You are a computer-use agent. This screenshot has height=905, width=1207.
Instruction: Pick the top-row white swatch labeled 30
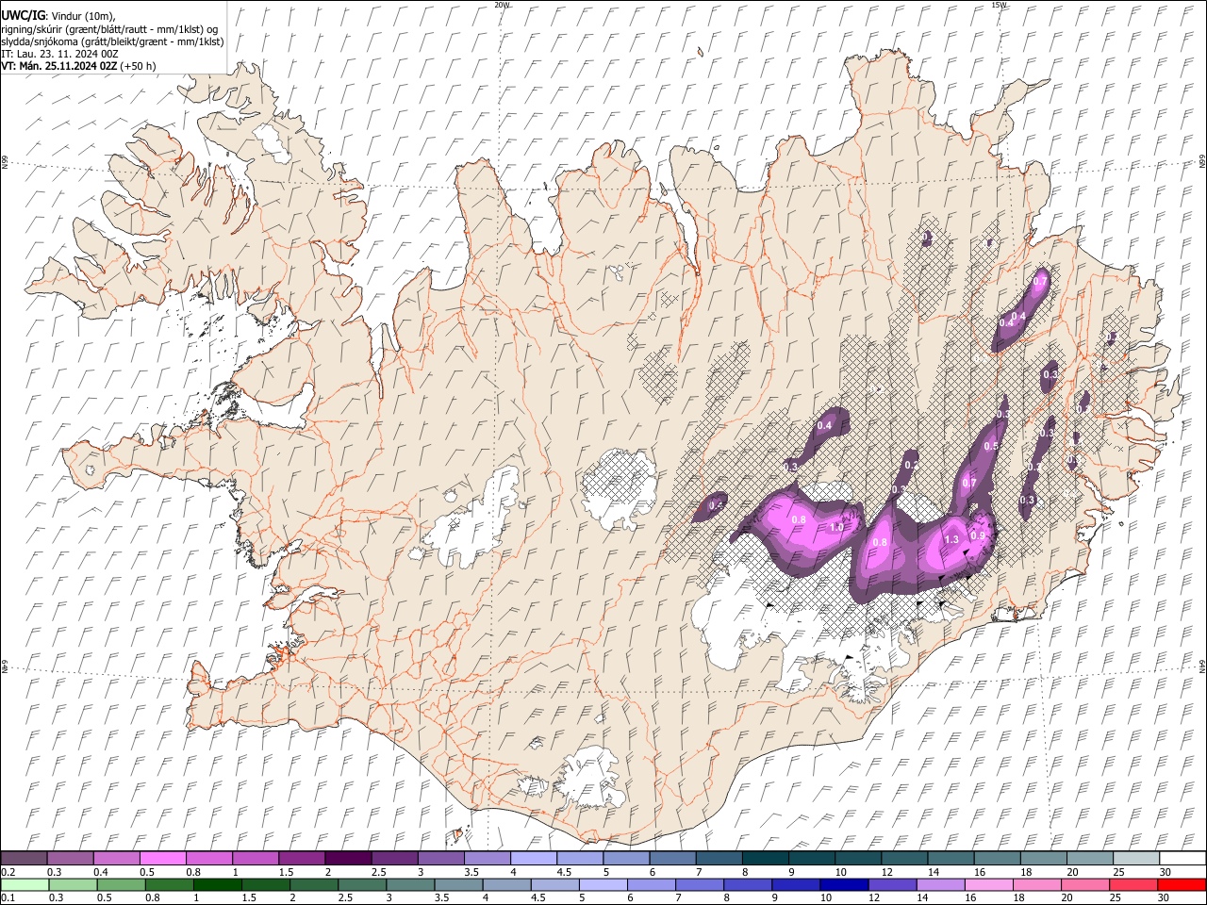coord(1182,859)
